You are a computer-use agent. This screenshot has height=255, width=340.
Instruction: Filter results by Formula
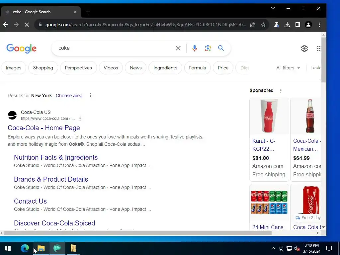[197, 68]
